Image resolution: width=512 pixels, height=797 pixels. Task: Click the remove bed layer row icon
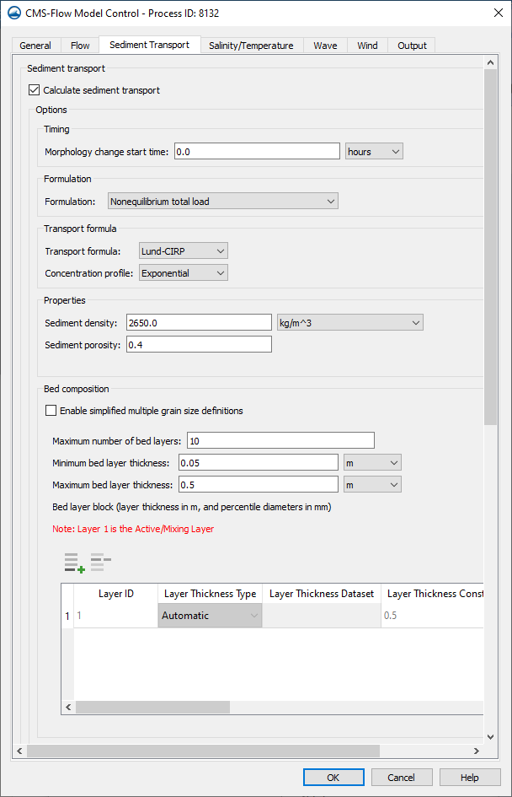click(x=100, y=563)
